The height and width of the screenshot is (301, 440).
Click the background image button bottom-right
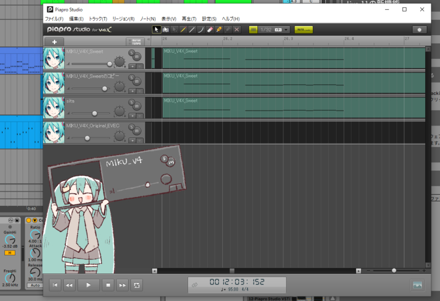[417, 285]
